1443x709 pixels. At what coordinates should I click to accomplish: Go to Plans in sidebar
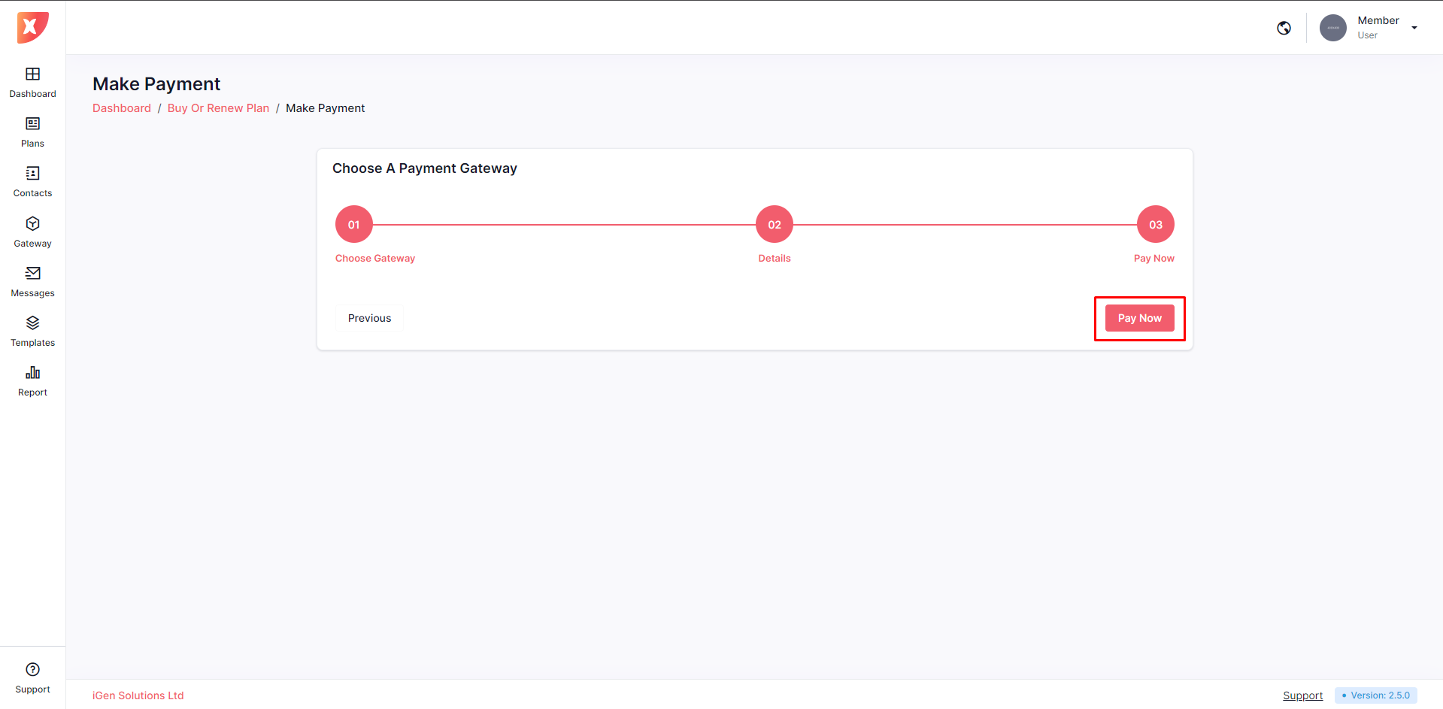32,124
